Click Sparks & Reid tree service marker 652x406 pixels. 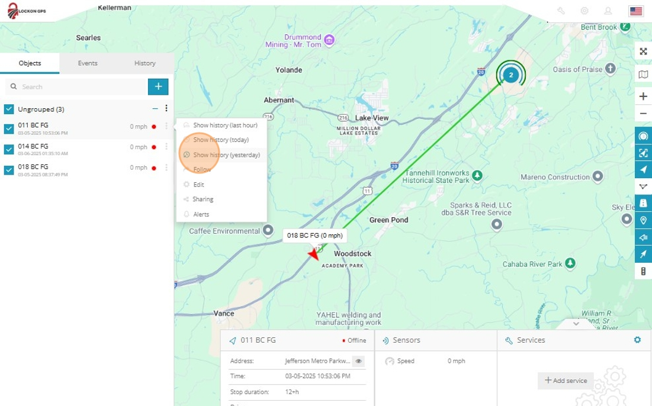(x=496, y=224)
